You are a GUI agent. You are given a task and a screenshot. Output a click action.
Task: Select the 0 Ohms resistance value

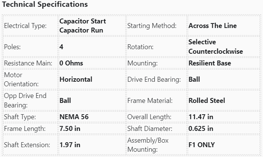coord(71,63)
